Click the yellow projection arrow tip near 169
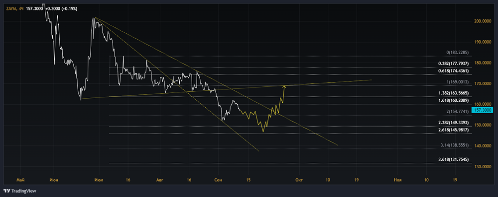The height and width of the screenshot is (197, 498). 284,86
